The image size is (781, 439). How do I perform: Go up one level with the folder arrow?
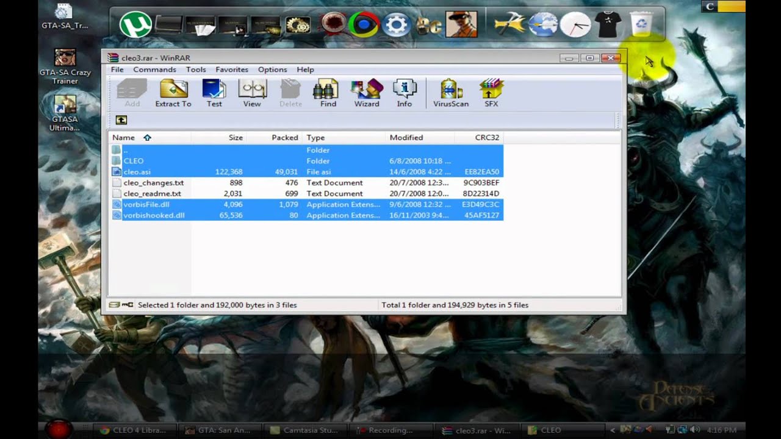[x=121, y=120]
